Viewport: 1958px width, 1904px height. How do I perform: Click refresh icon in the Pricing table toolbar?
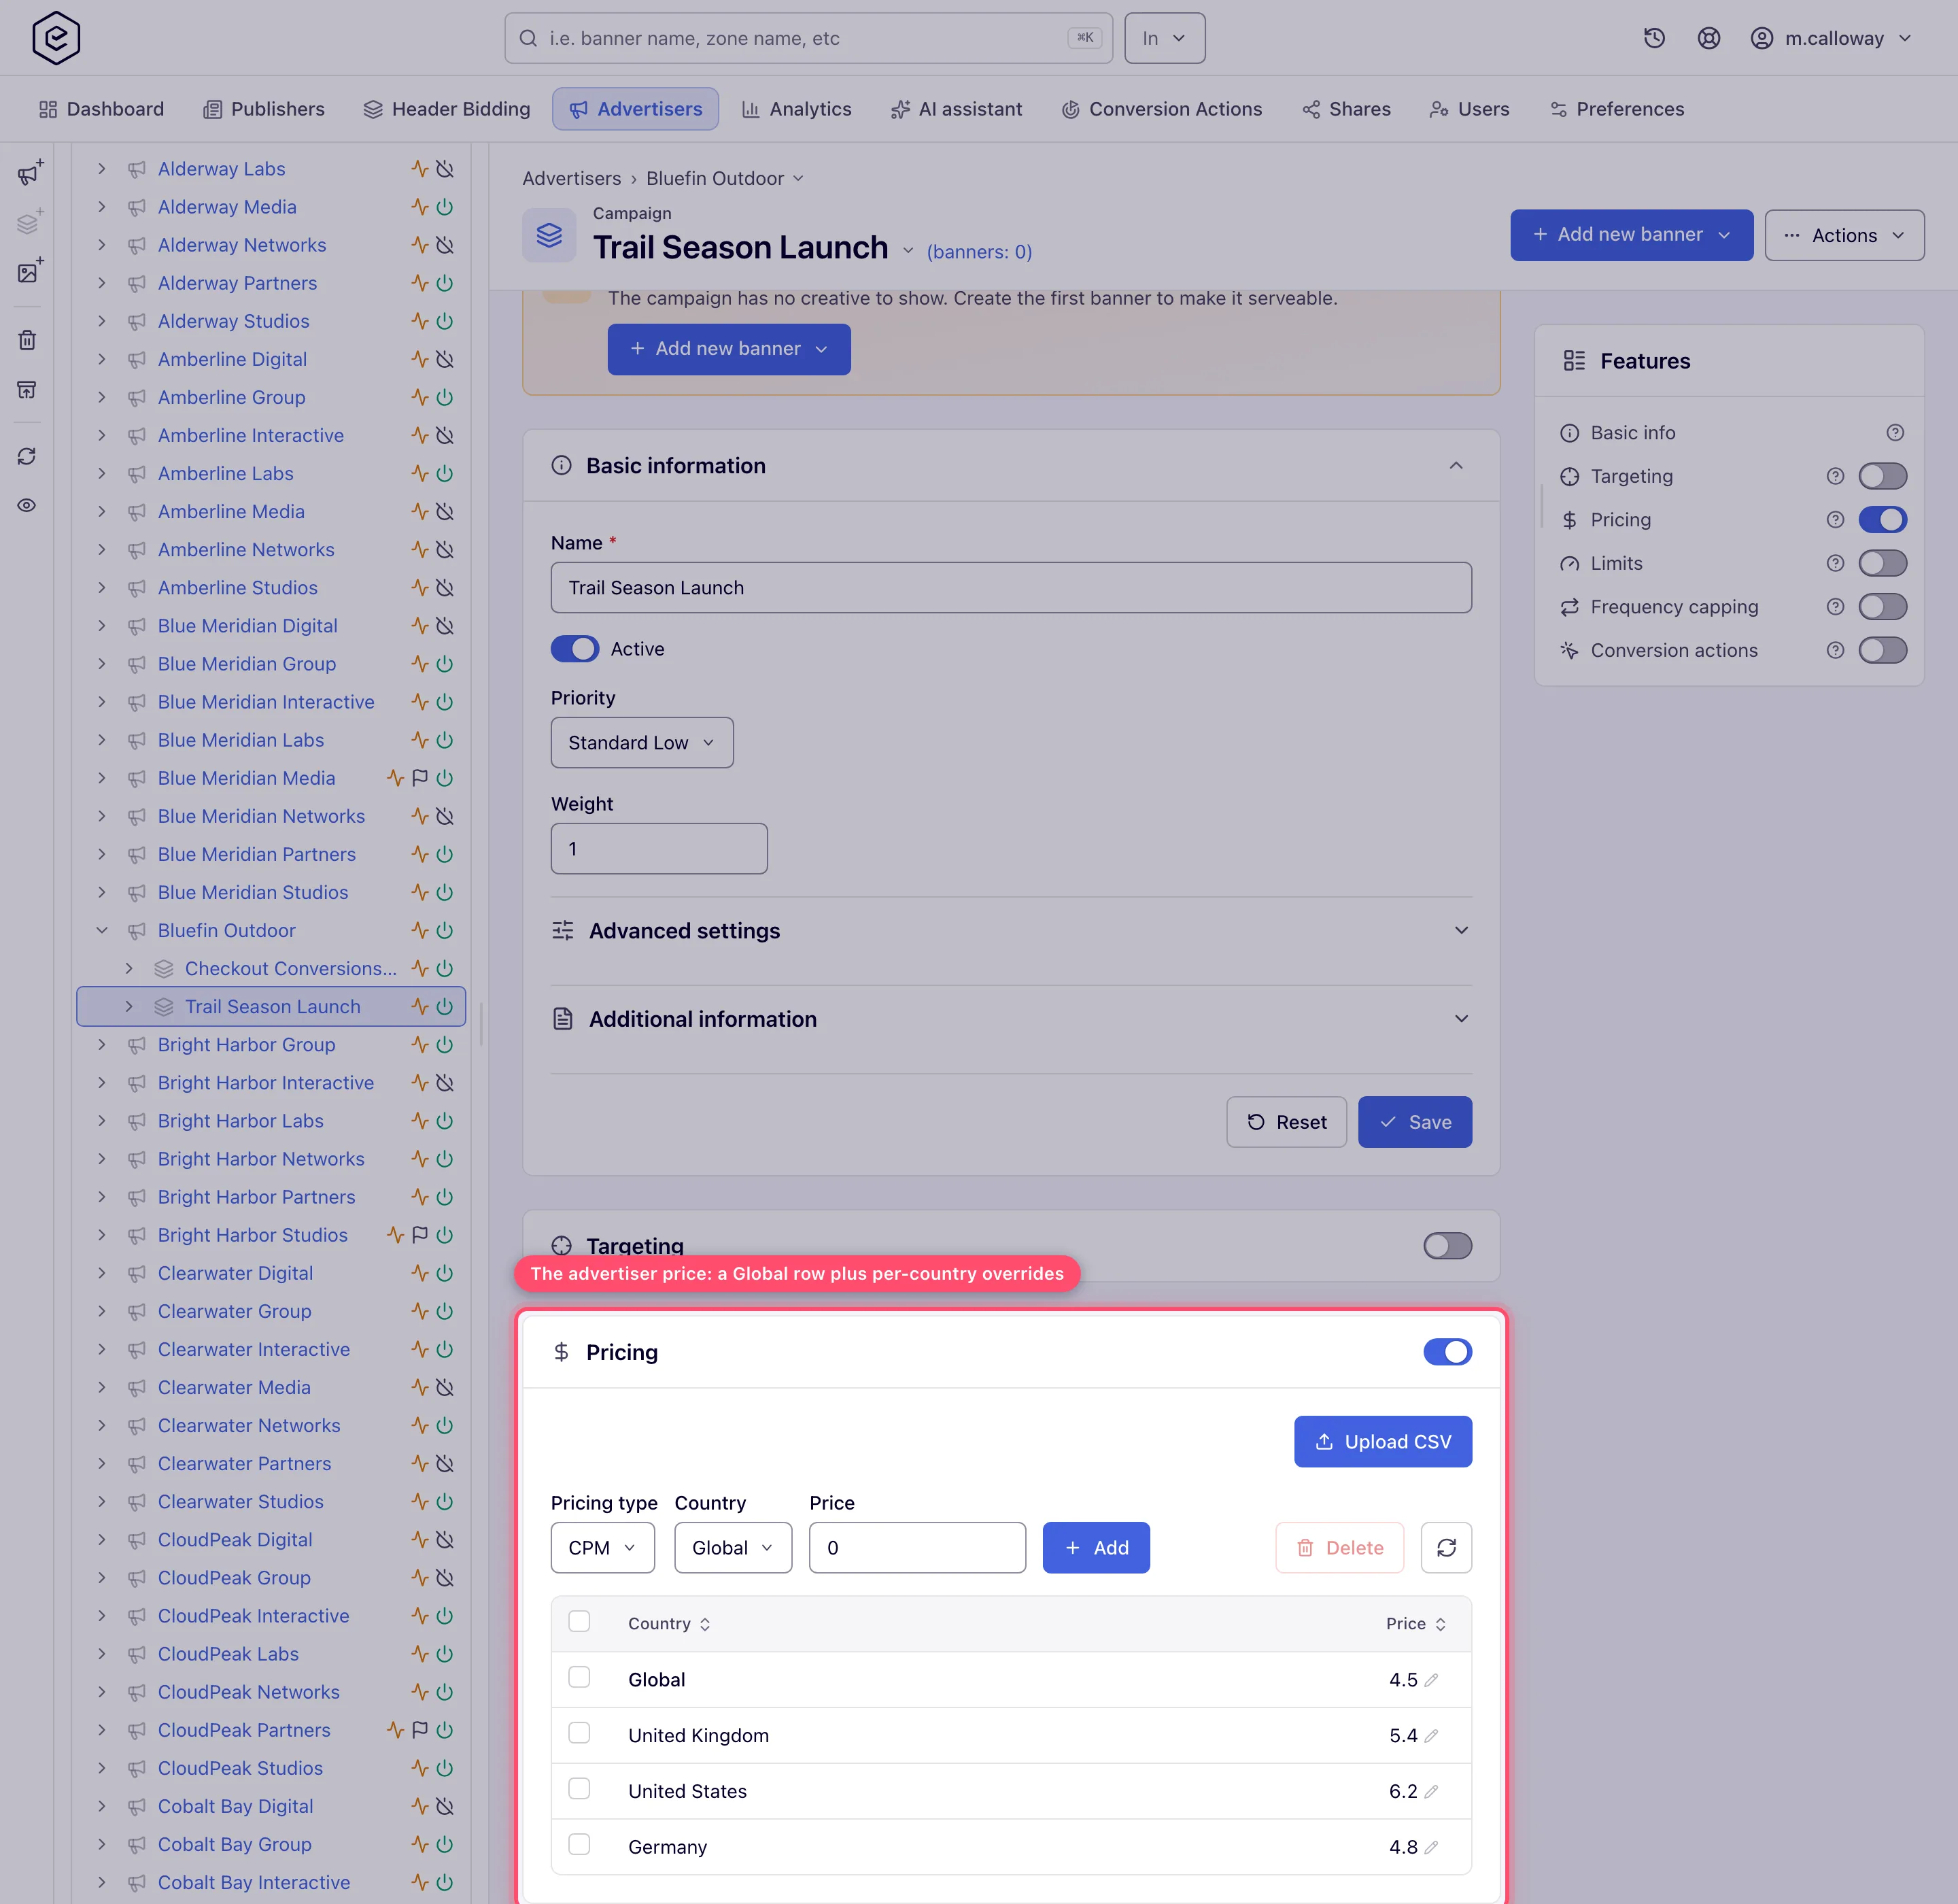pyautogui.click(x=1446, y=1548)
